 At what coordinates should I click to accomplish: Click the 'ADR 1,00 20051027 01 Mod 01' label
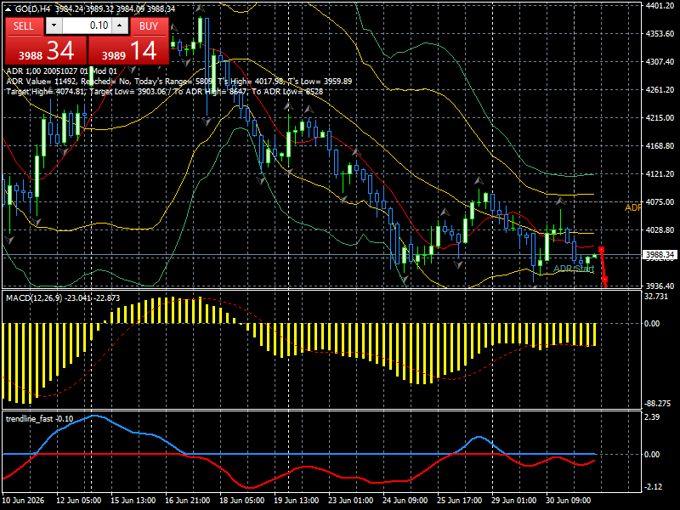tap(61, 71)
